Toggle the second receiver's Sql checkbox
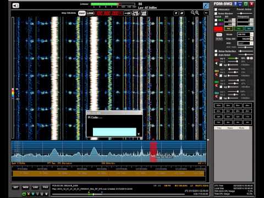This screenshot has height=198, width=264. tap(221, 76)
